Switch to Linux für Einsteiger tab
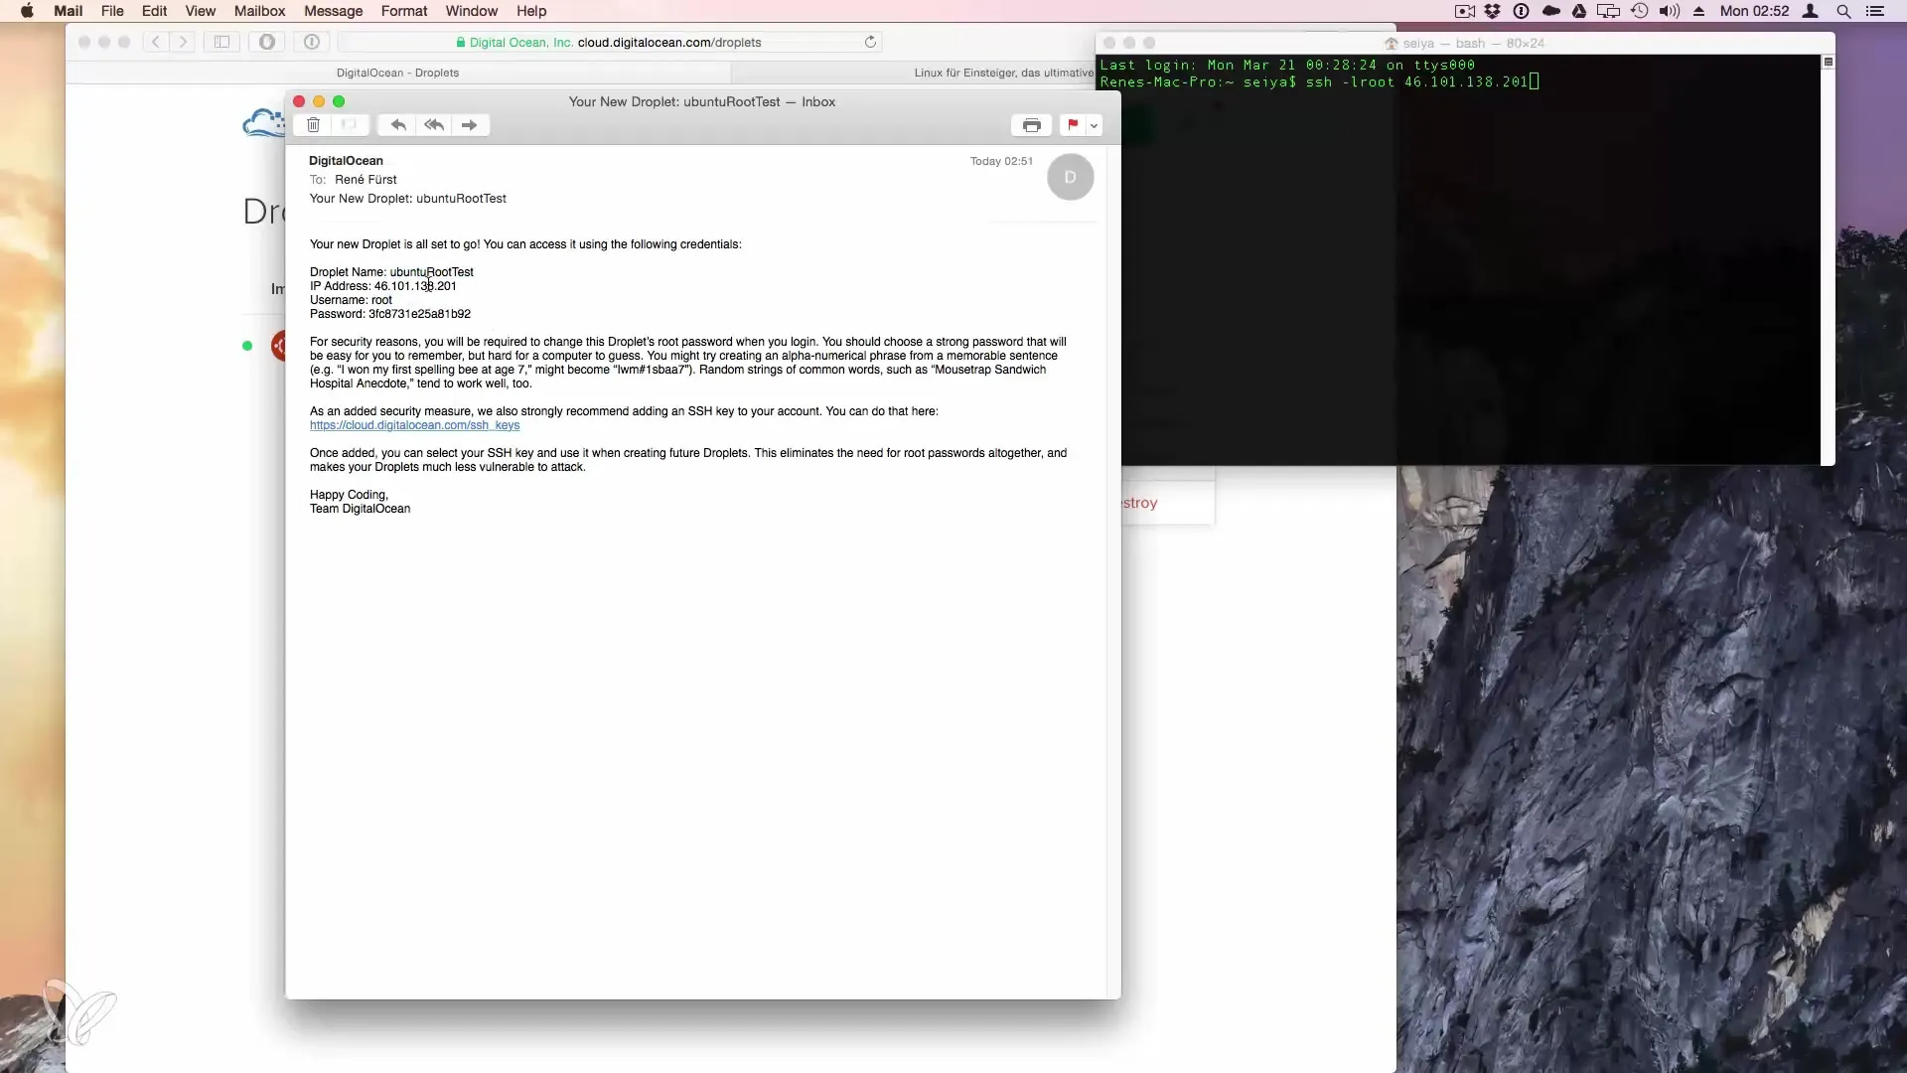The height and width of the screenshot is (1073, 1907). tap(1003, 73)
